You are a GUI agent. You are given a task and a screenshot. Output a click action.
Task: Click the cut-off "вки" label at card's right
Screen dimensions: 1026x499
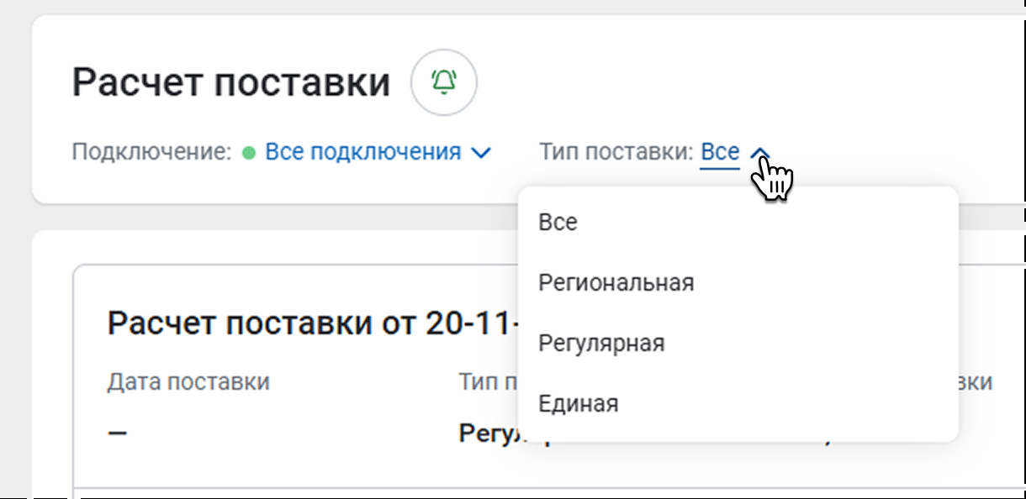click(x=976, y=381)
